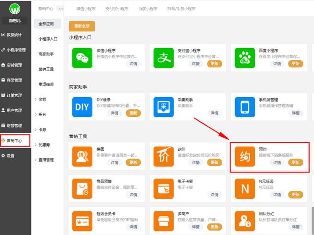This screenshot has width=314, height=235.
Task: Switch to the 抖音/头条小程序 tab
Action: pyautogui.click(x=182, y=9)
